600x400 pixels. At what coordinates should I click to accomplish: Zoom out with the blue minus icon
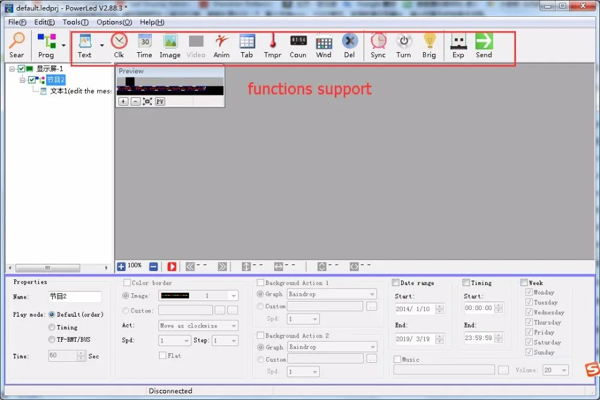point(154,266)
